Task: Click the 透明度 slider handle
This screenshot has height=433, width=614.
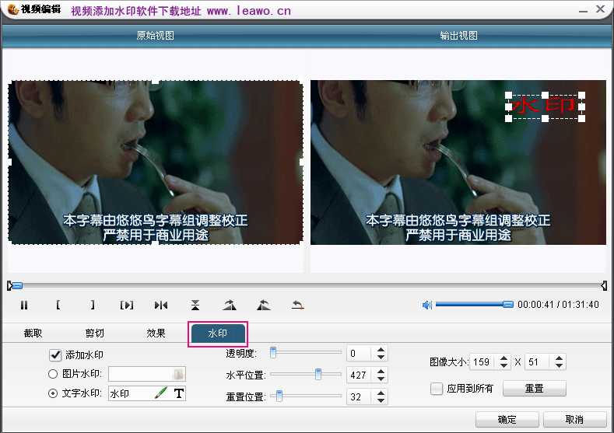Action: click(273, 352)
